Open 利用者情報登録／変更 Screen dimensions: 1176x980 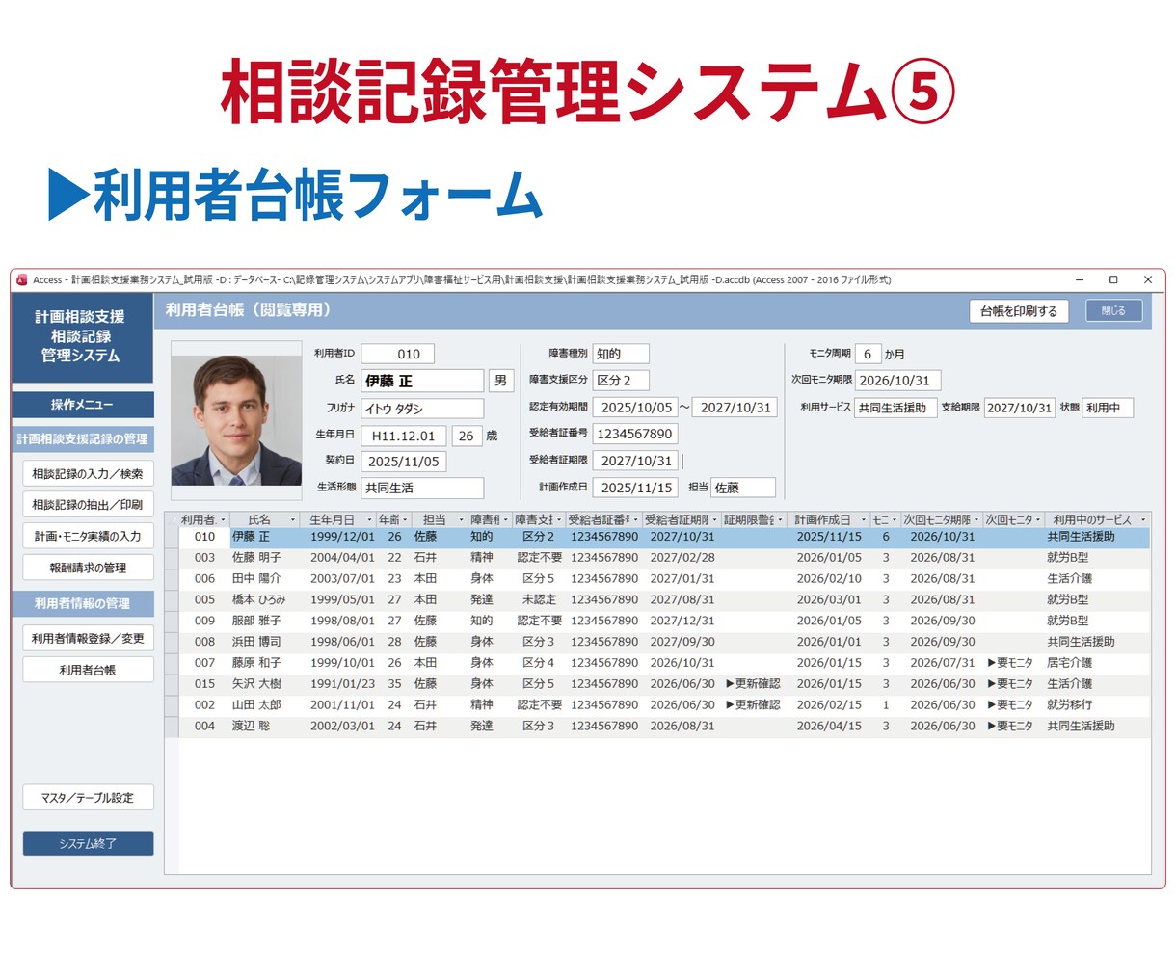[88, 638]
